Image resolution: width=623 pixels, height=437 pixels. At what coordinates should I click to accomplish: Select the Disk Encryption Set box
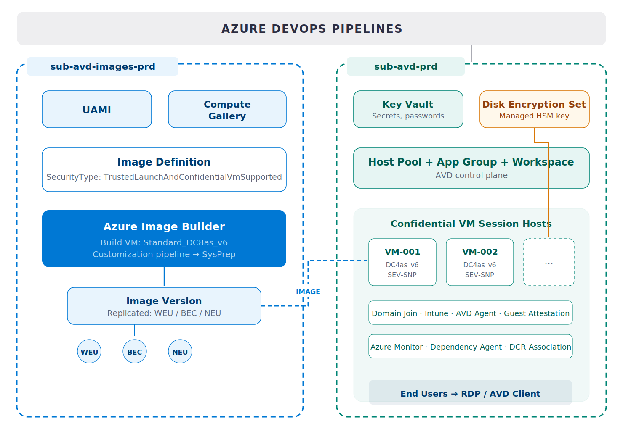(535, 109)
